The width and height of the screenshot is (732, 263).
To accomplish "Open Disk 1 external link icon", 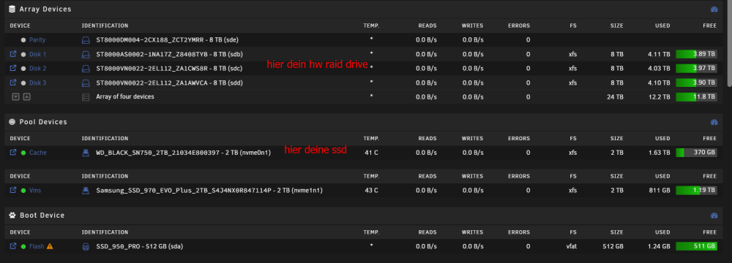I will coord(13,54).
